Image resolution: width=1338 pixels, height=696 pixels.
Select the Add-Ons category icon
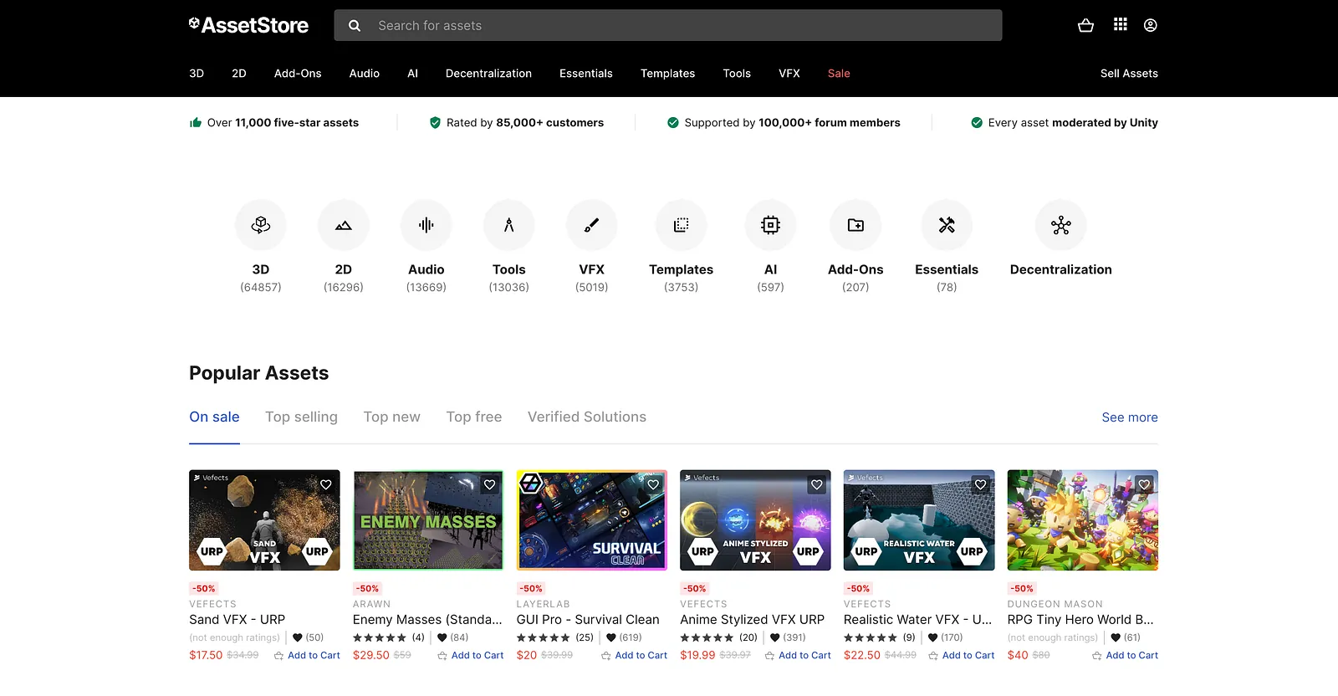click(x=855, y=225)
